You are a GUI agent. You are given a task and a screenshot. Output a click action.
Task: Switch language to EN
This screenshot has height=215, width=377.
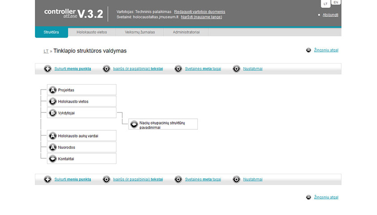(336, 2)
